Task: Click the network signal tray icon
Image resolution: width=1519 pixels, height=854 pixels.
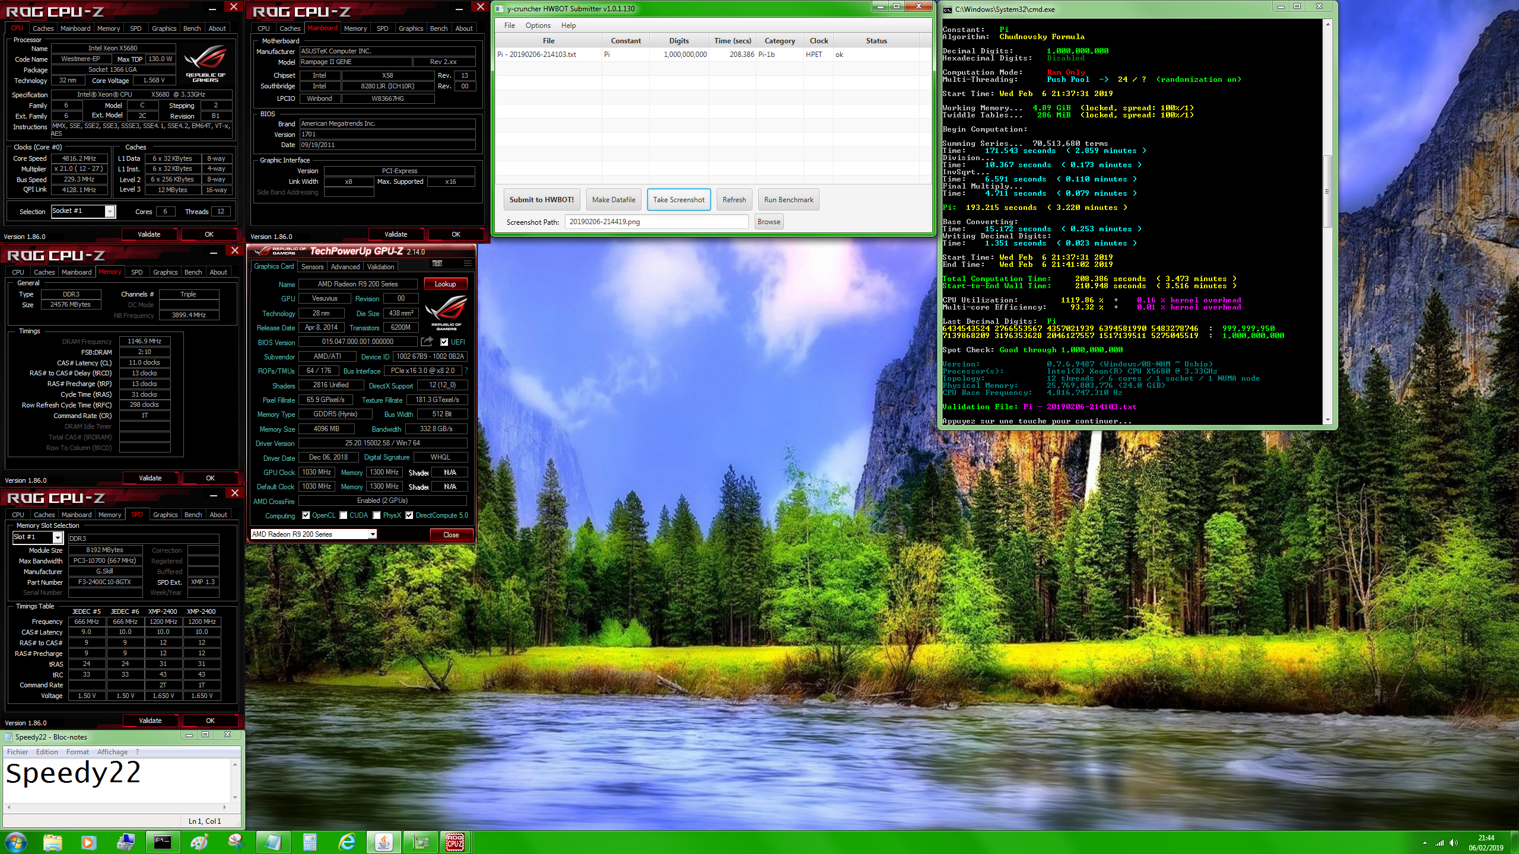Action: tap(1439, 843)
